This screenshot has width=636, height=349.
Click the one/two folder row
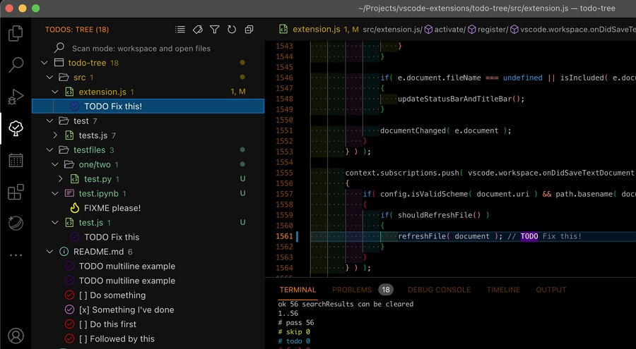tap(148, 164)
